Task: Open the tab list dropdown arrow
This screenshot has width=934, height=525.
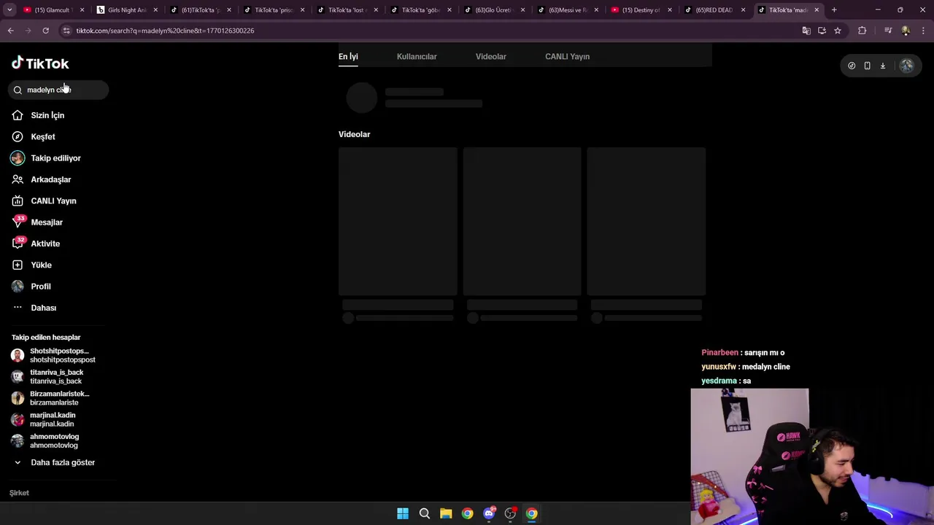Action: [x=9, y=10]
